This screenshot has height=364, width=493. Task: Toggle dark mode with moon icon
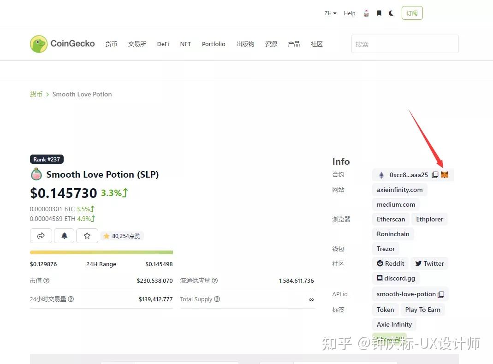392,13
